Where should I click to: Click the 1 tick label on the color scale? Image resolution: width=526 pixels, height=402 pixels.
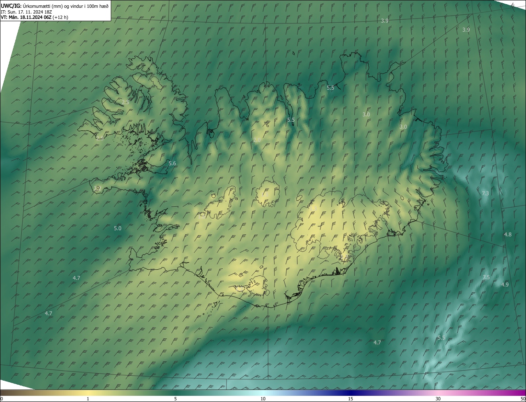point(88,399)
